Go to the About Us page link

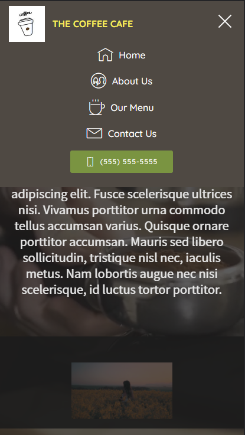pyautogui.click(x=122, y=81)
